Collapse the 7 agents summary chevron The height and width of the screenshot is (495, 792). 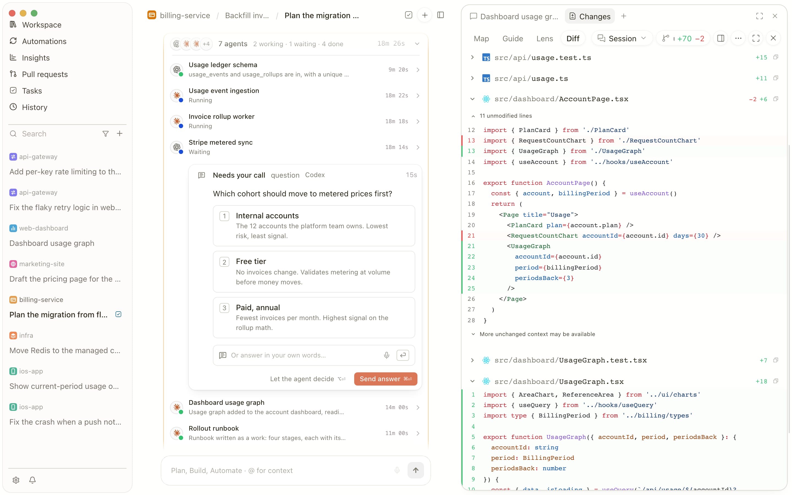coord(417,44)
